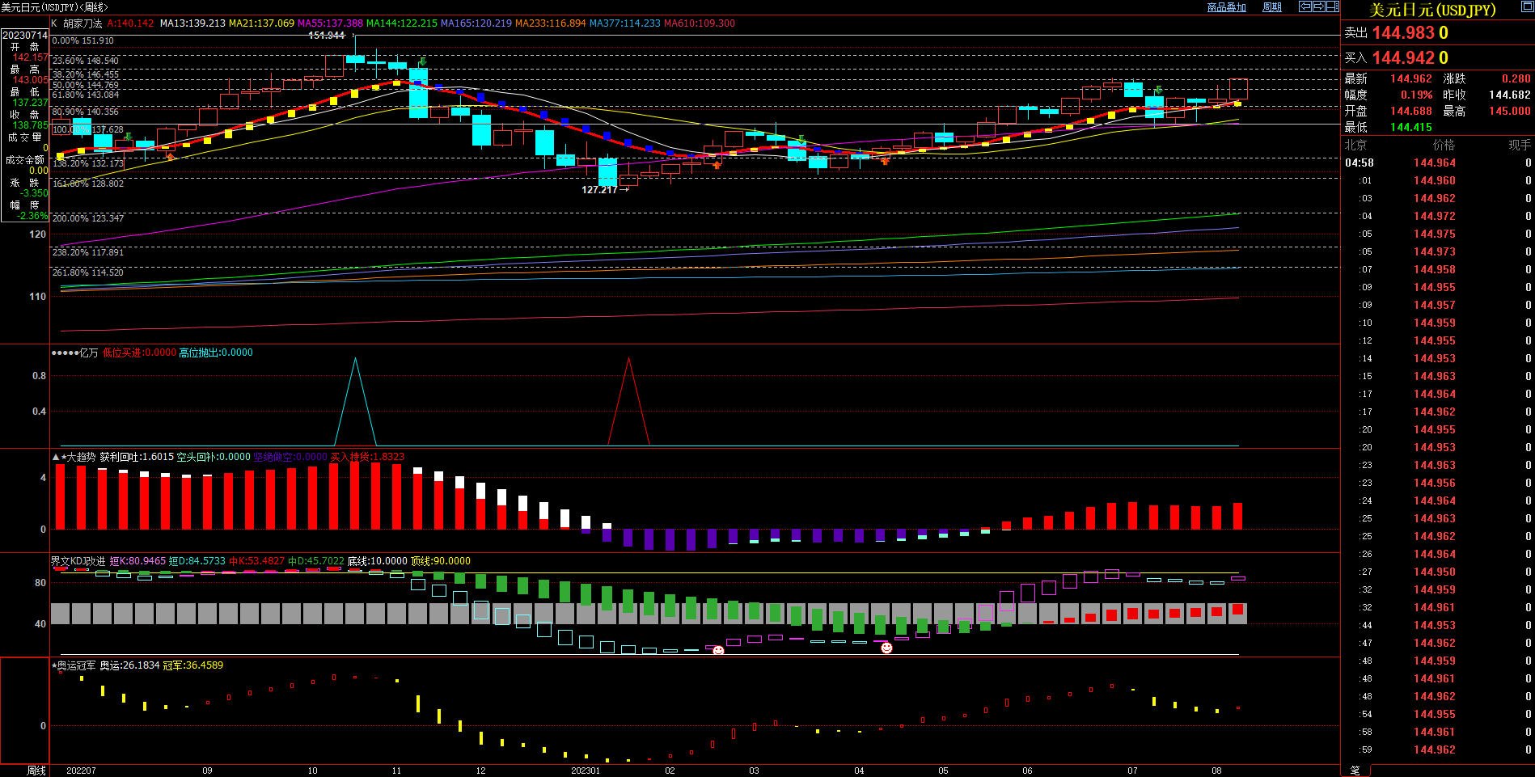Click the right arrow navigation icon
Image resolution: width=1535 pixels, height=777 pixels.
tap(1318, 6)
